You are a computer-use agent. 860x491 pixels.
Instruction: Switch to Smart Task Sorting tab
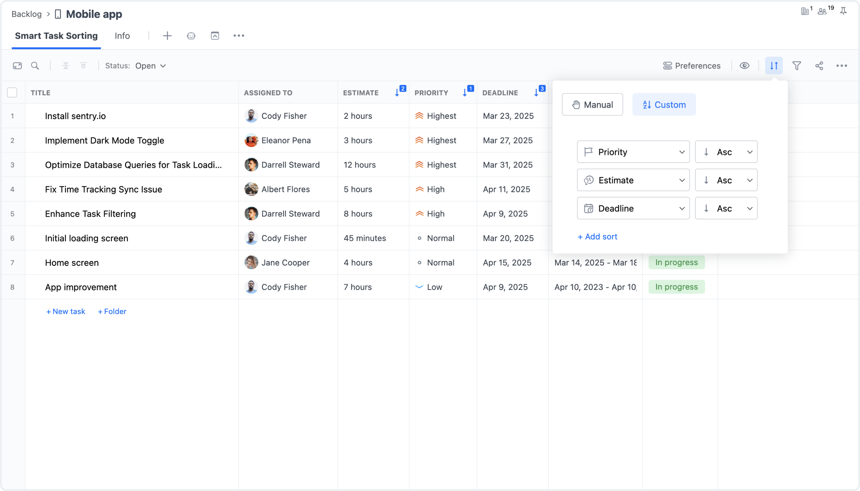[x=57, y=36]
